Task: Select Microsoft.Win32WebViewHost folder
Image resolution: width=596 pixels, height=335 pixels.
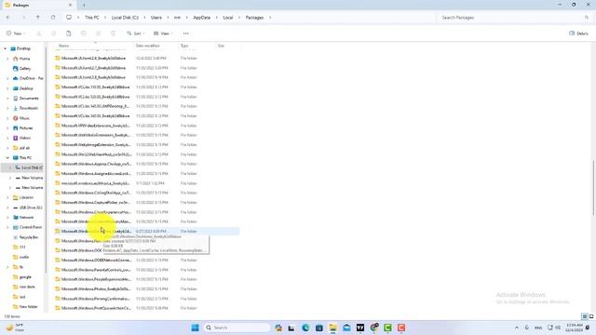Action: [x=96, y=154]
